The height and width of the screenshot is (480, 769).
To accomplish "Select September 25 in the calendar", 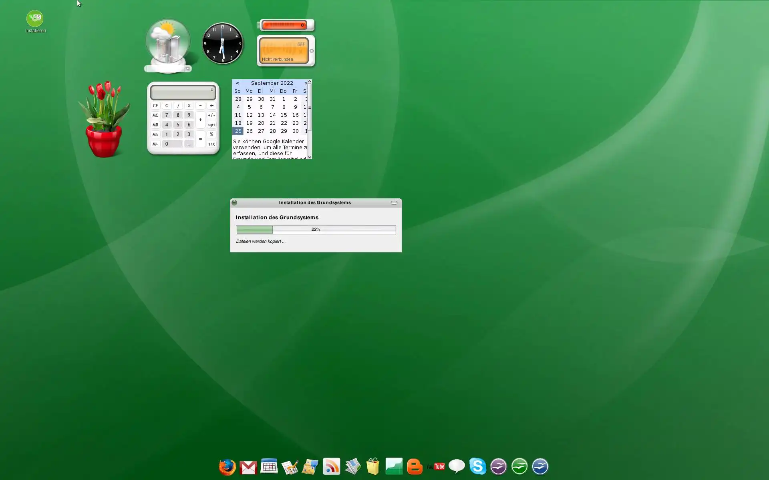I will 238,131.
